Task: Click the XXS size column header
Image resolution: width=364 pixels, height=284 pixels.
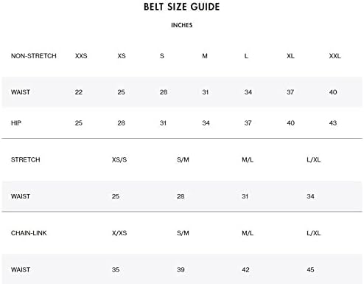Action: (x=81, y=56)
